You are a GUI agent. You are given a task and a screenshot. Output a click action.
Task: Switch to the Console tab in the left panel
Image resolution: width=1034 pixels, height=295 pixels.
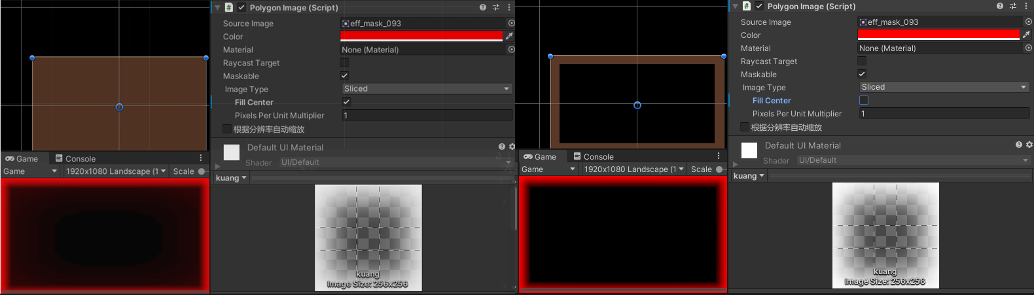[x=75, y=159]
